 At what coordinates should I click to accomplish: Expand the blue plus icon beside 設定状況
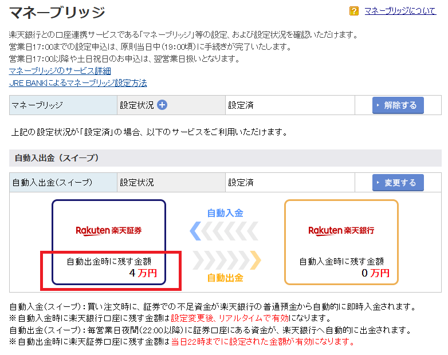pyautogui.click(x=162, y=105)
